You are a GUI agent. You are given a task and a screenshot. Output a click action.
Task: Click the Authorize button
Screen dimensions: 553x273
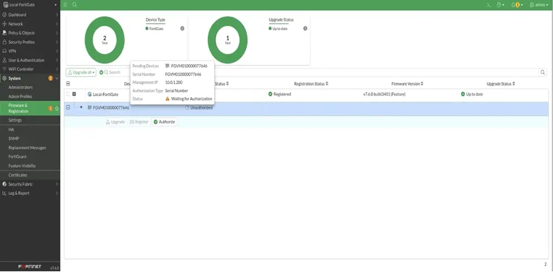pyautogui.click(x=164, y=122)
